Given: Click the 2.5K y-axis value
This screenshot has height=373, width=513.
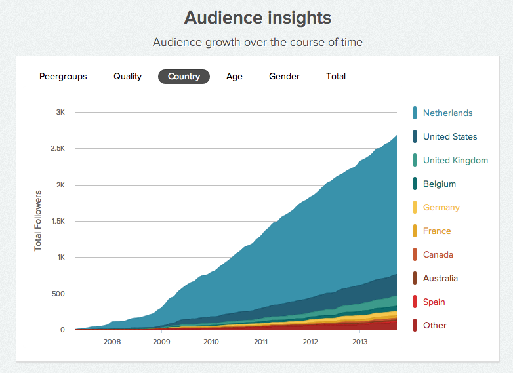Looking at the screenshot, I should [x=58, y=148].
